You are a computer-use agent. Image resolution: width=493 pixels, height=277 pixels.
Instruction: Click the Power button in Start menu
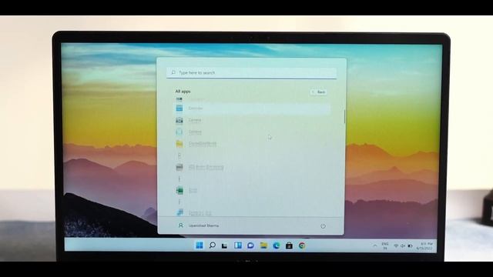pos(323,225)
